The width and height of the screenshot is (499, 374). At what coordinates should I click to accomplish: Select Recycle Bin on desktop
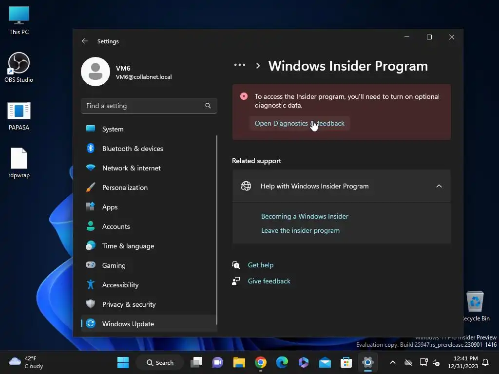pyautogui.click(x=476, y=307)
